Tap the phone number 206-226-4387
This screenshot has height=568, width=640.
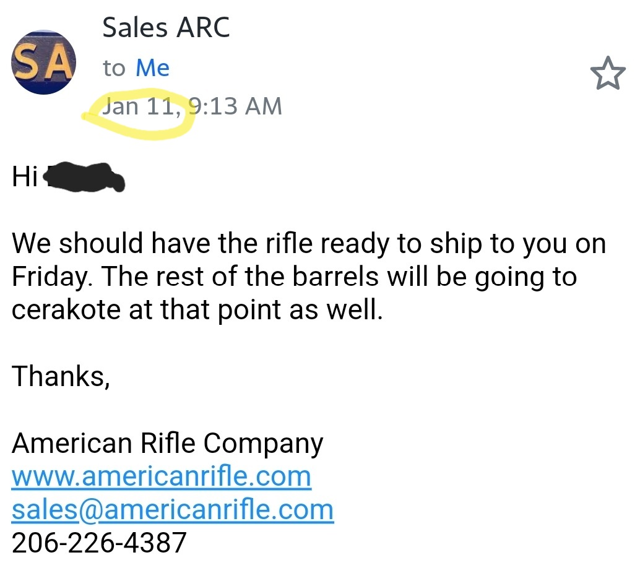pyautogui.click(x=99, y=543)
